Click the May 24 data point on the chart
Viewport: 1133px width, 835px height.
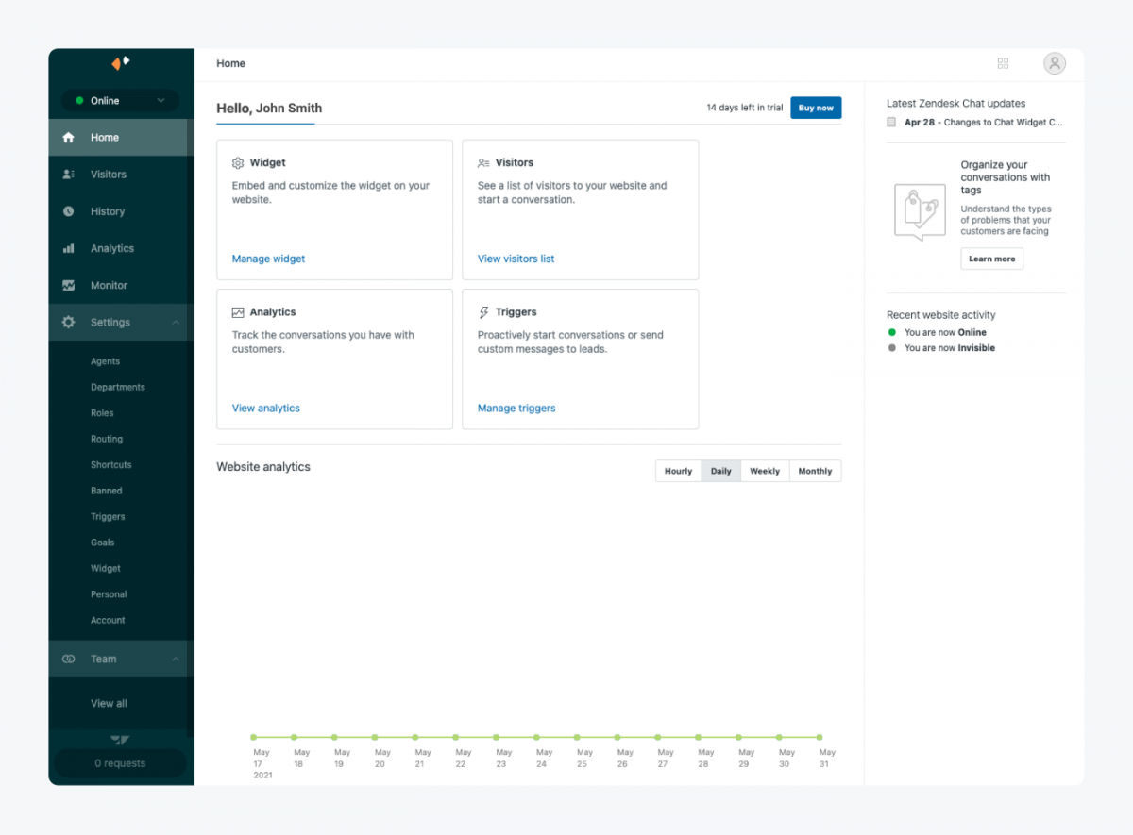pos(536,737)
